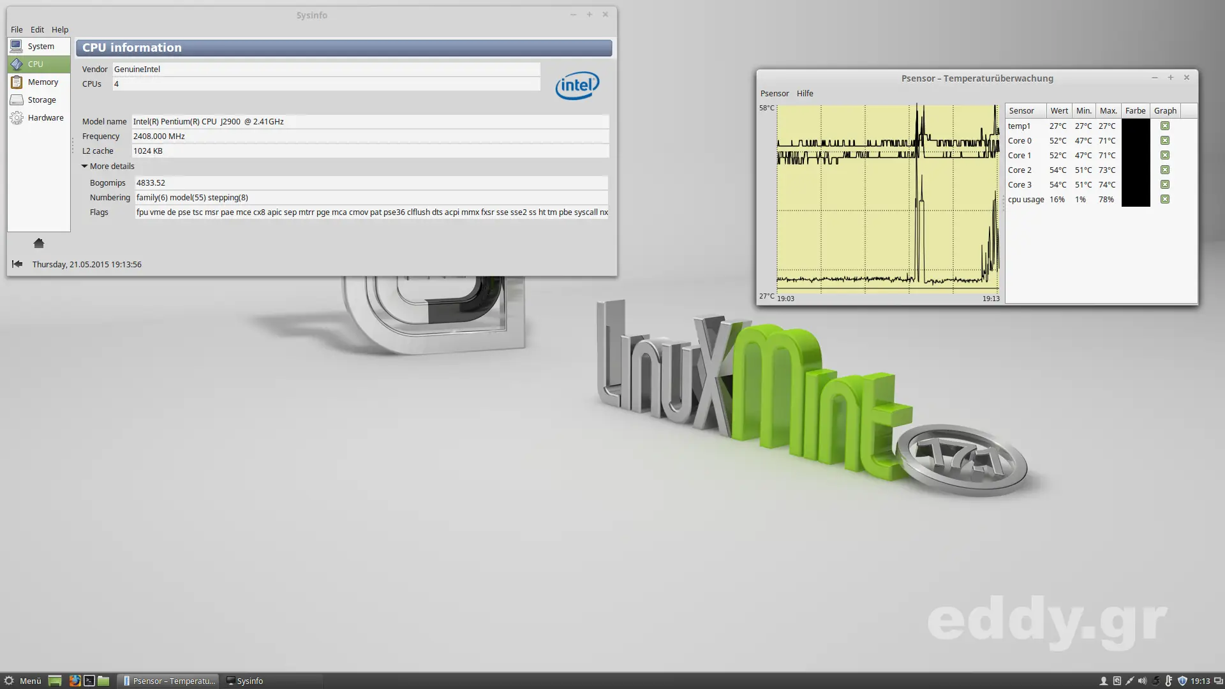This screenshot has height=689, width=1225.
Task: Click the color swatch for Core 0
Action: click(x=1136, y=141)
